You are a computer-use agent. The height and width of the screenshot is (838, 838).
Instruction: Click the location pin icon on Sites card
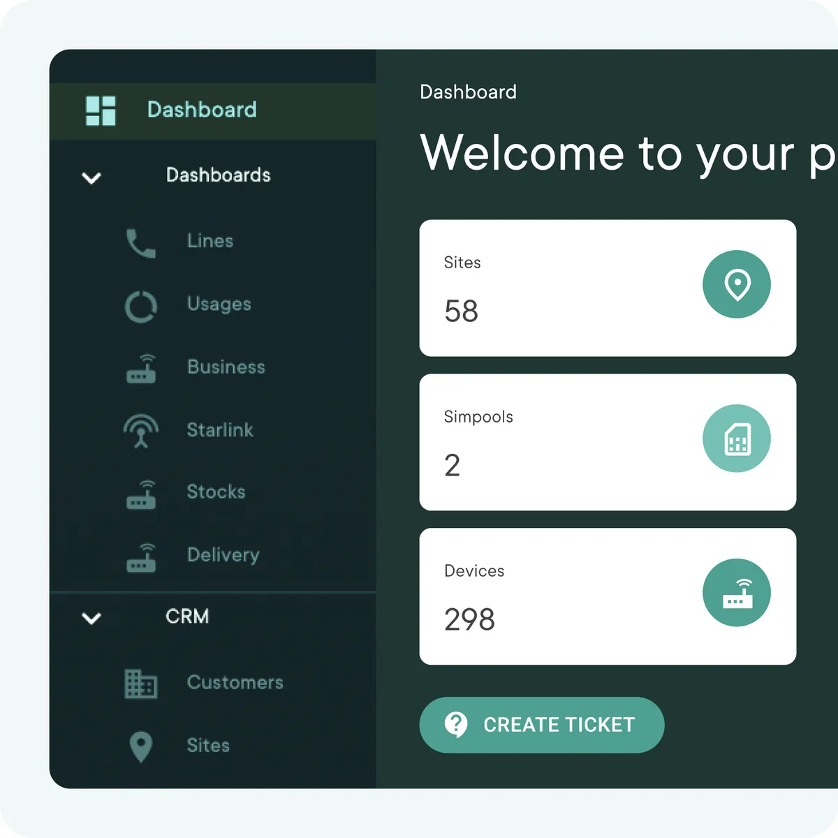(x=737, y=284)
